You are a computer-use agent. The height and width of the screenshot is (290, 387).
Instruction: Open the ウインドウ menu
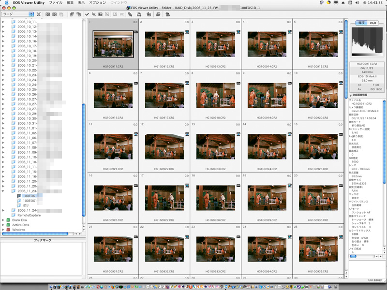[119, 2]
